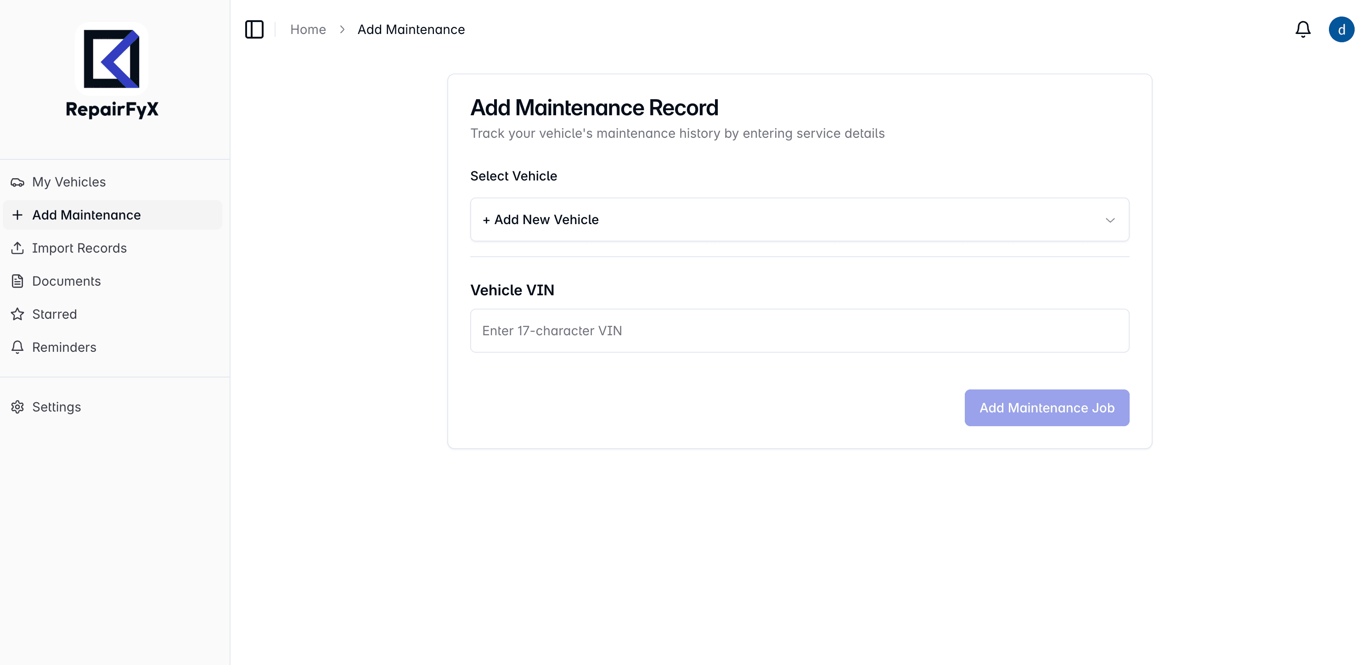
Task: Select Add Maintenance breadcrumb text
Action: point(411,29)
